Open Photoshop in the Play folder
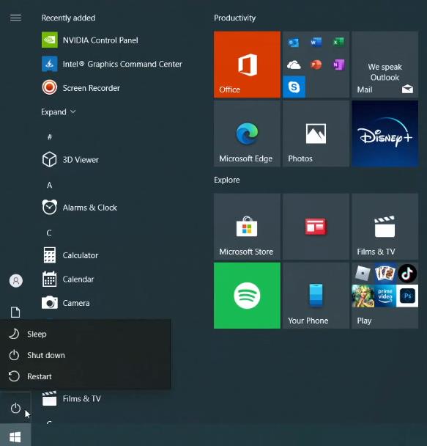427x446 pixels. pyautogui.click(x=407, y=296)
